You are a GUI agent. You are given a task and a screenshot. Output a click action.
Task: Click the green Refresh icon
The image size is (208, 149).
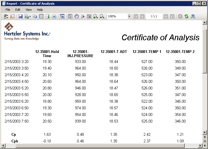pyautogui.click(x=187, y=17)
